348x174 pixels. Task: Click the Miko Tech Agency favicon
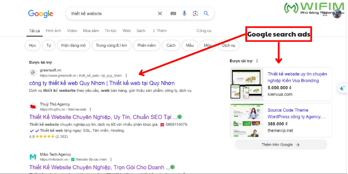[x=33, y=157]
